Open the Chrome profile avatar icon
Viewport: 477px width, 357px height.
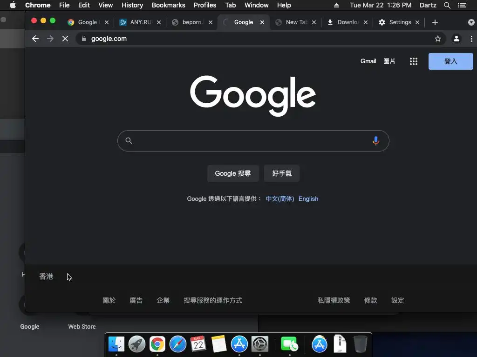[457, 39]
